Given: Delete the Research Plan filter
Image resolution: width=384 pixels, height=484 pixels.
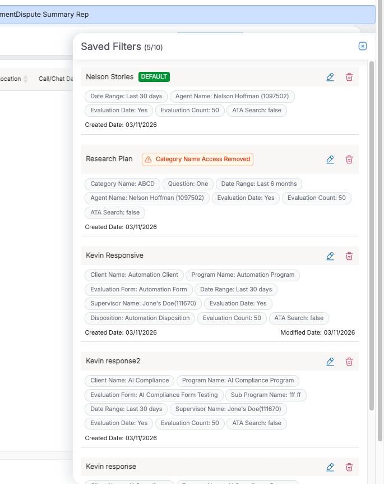Looking at the screenshot, I should [349, 159].
